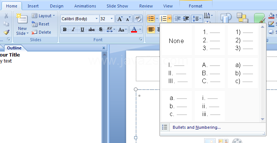
Task: Choose the i. ii. iii. lowercase roman style
Action: click(210, 106)
